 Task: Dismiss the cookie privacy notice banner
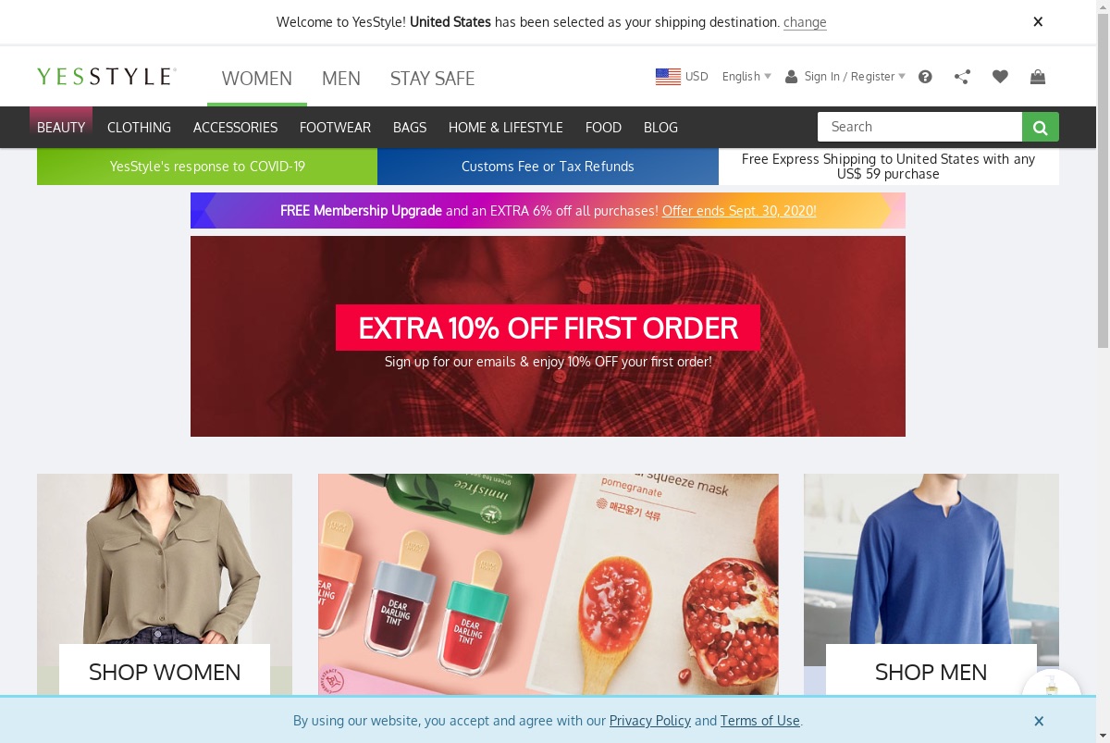pyautogui.click(x=1039, y=721)
